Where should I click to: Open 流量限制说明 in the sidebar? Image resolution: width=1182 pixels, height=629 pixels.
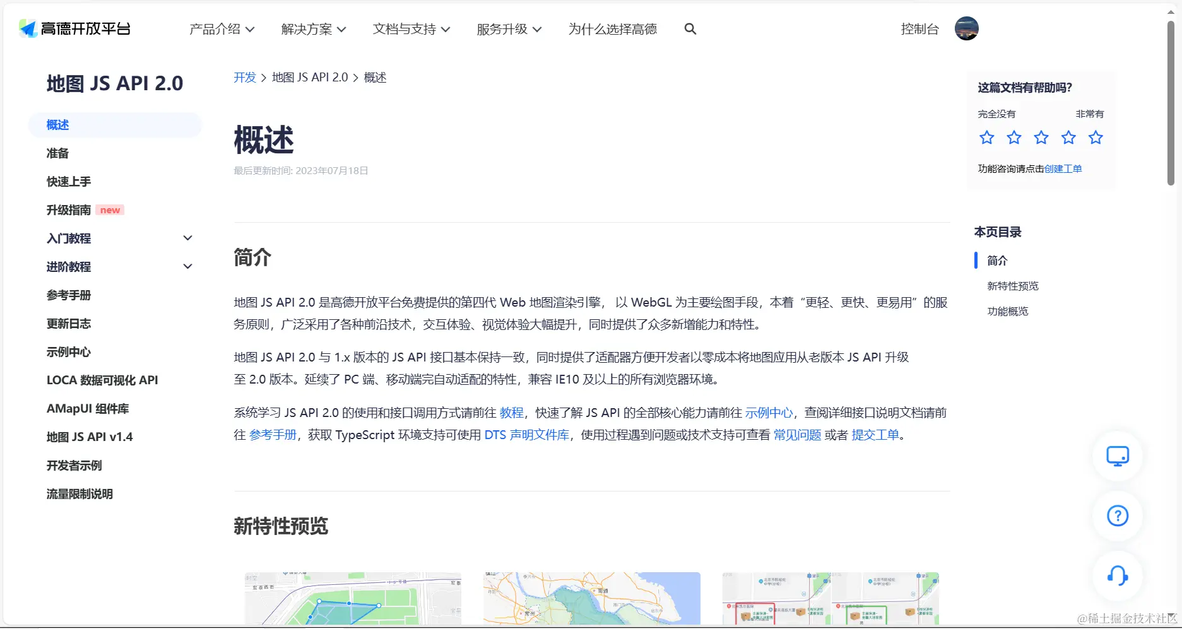(x=80, y=494)
